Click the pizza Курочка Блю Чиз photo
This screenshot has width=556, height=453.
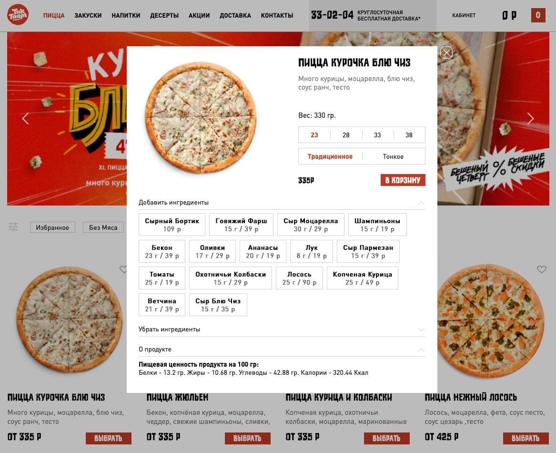(x=201, y=117)
